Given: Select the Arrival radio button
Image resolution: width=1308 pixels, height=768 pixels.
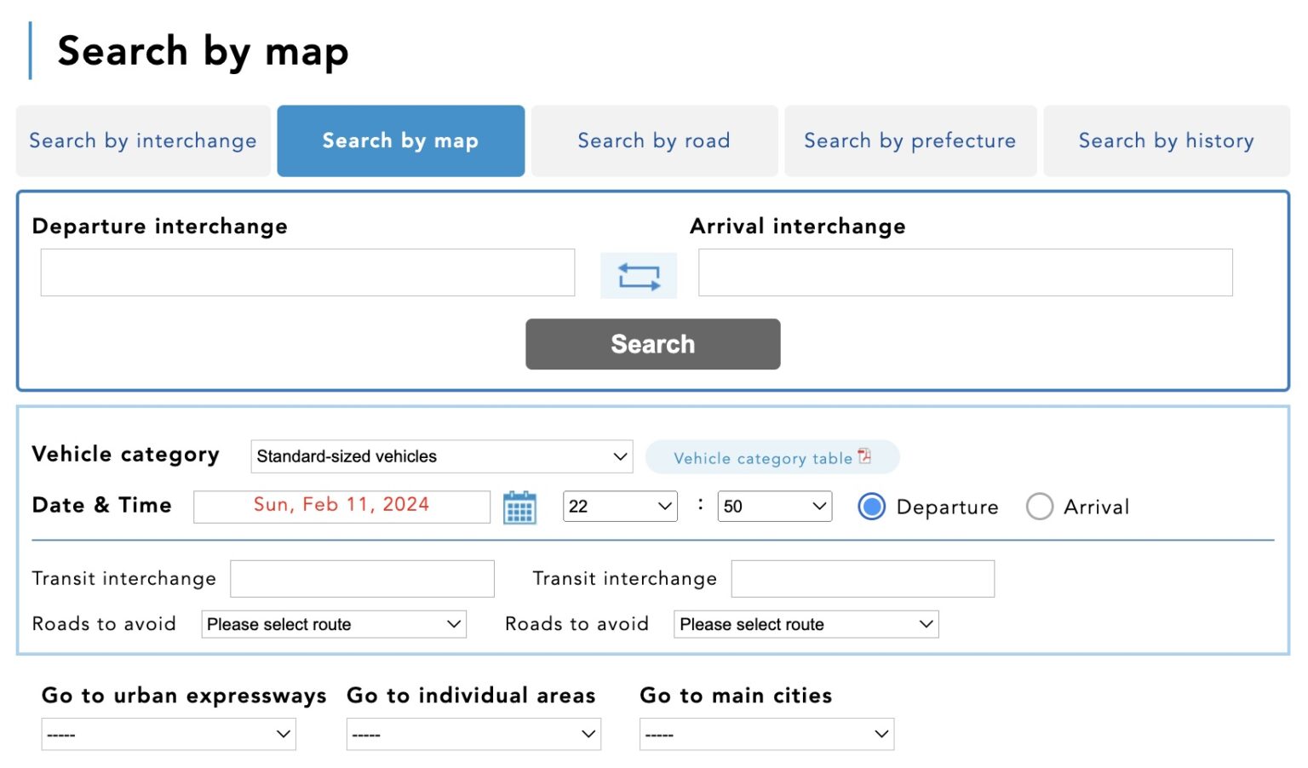Looking at the screenshot, I should [1040, 506].
